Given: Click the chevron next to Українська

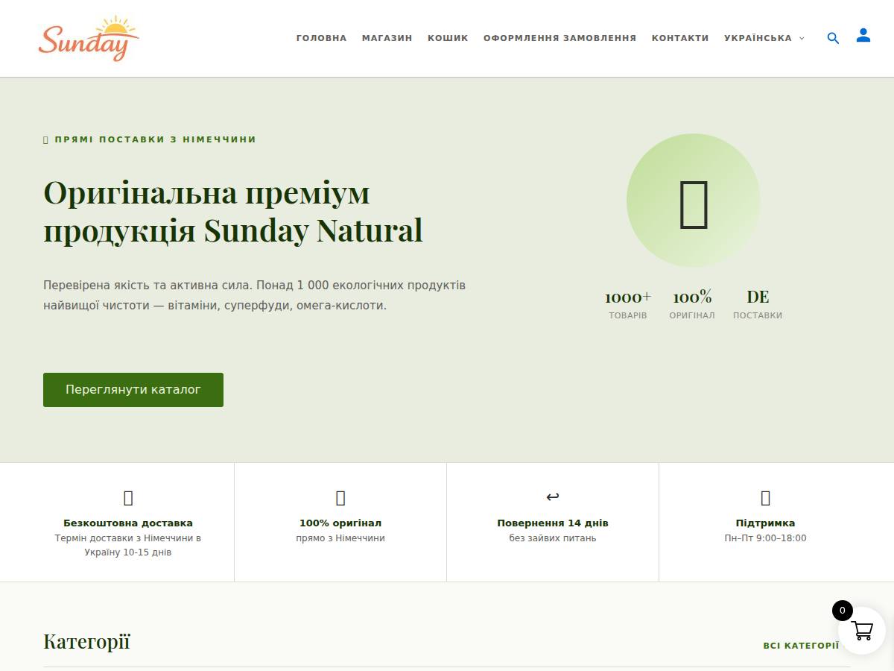Looking at the screenshot, I should 802,39.
